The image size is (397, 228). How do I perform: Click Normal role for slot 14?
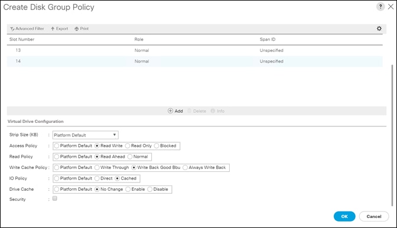142,61
